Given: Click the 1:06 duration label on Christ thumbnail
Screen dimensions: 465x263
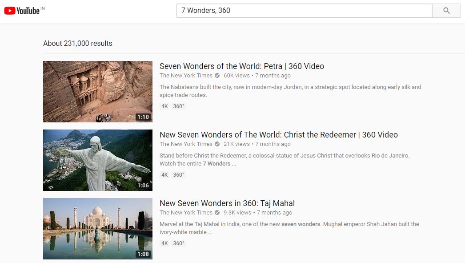Looking at the screenshot, I should click(143, 186).
